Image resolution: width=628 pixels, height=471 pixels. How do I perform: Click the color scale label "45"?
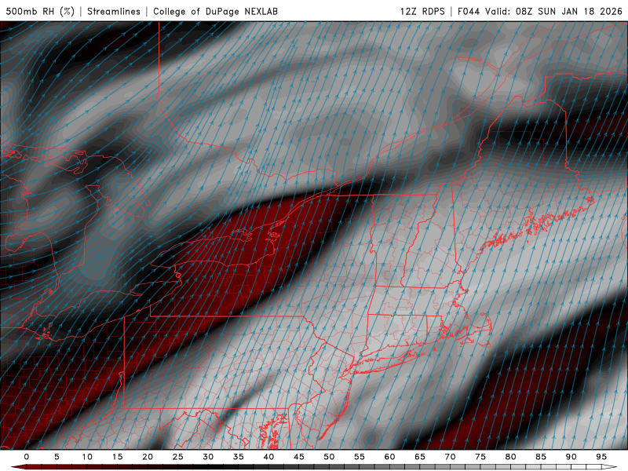[299, 457]
